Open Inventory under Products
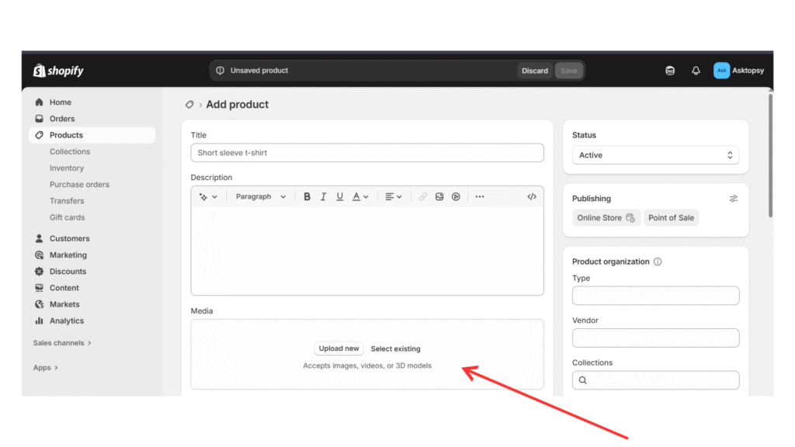Image resolution: width=795 pixels, height=447 pixels. coord(67,168)
